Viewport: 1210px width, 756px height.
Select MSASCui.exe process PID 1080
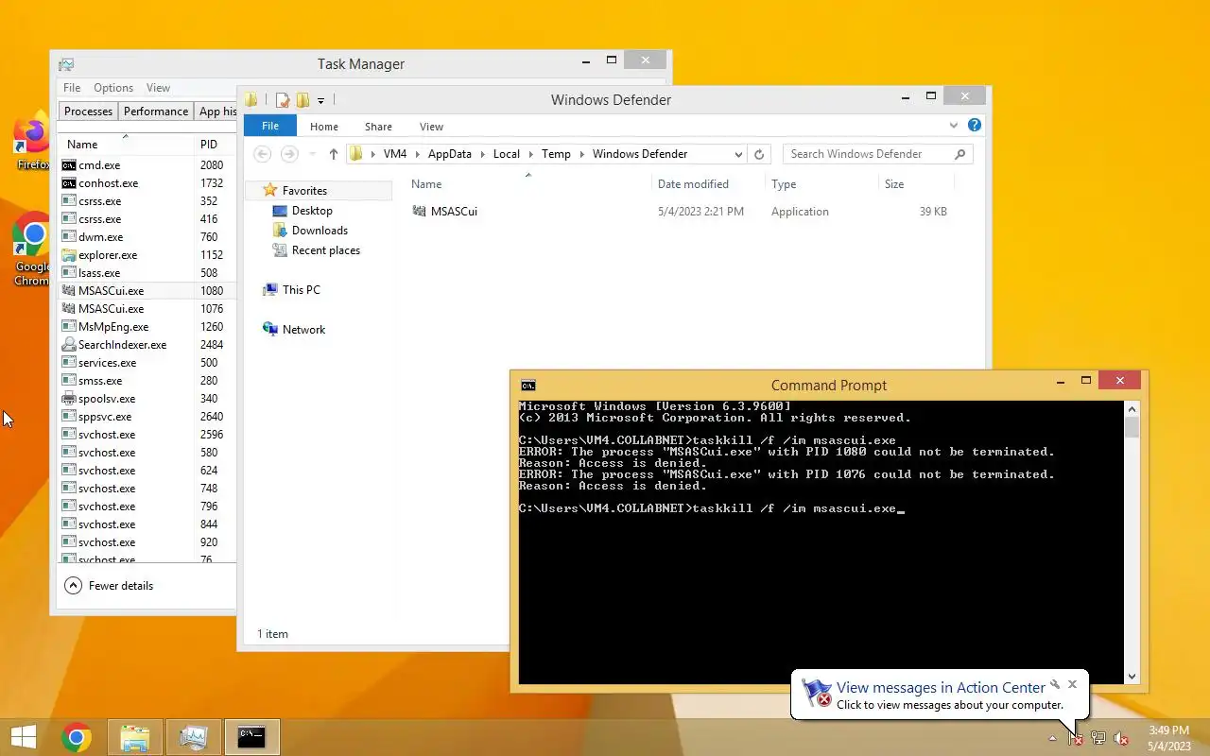[x=148, y=291]
